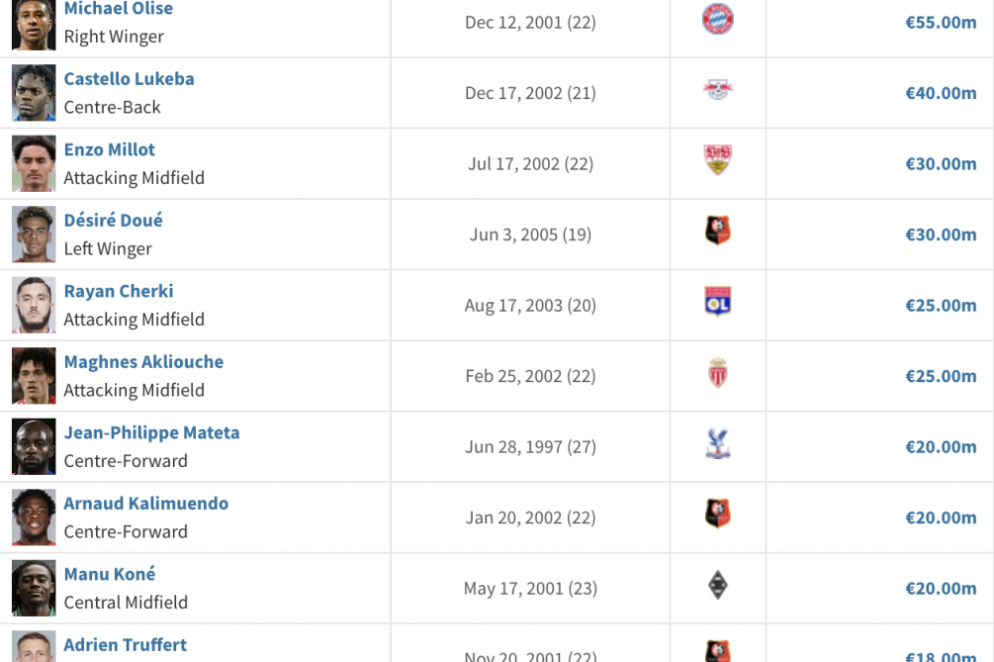Click Rennes crest in Kalimuendo row
The image size is (994, 662).
tap(718, 514)
